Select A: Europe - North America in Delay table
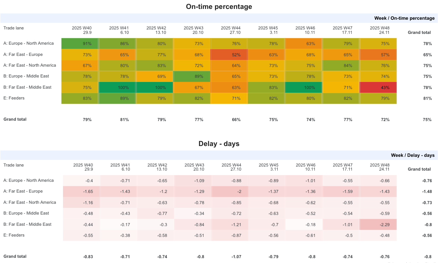 coord(29,181)
